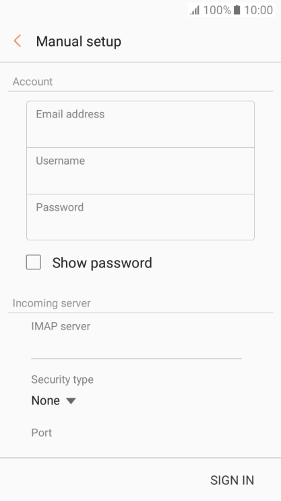Tap the Manual setup title

tap(78, 42)
